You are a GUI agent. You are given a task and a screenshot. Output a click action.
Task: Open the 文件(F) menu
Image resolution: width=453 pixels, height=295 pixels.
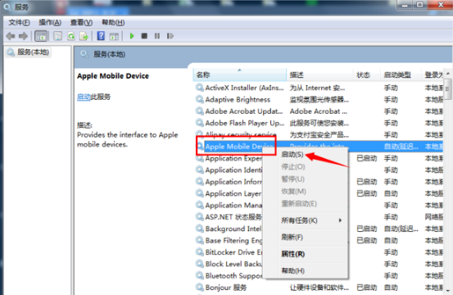pyautogui.click(x=19, y=23)
